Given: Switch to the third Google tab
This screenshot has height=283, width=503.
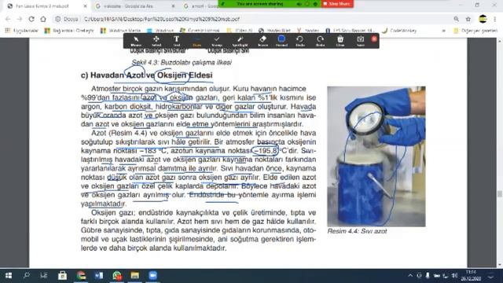Looking at the screenshot, I should (200, 6).
